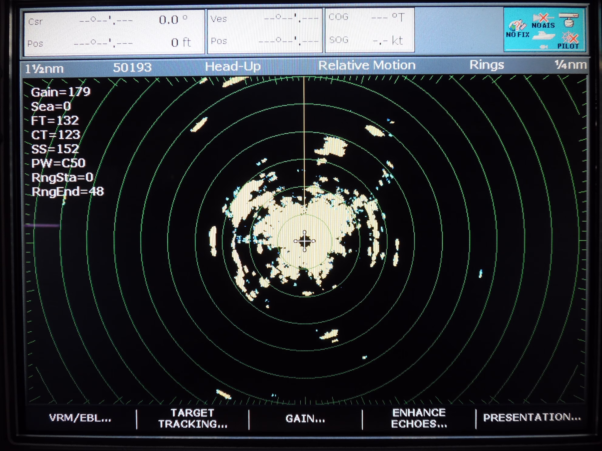
Task: Tap the own-ship cross marker at radar center
Action: click(305, 241)
